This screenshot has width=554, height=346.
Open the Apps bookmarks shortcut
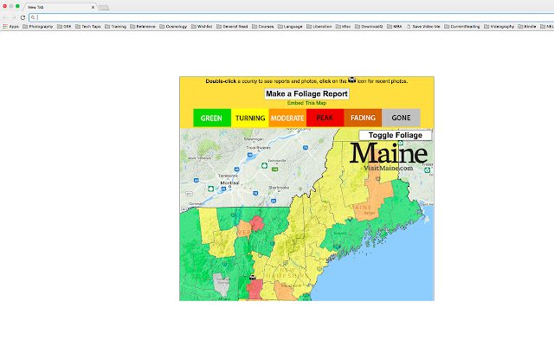pyautogui.click(x=10, y=27)
